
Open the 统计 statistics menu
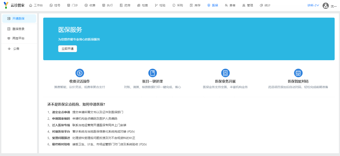(265, 5)
